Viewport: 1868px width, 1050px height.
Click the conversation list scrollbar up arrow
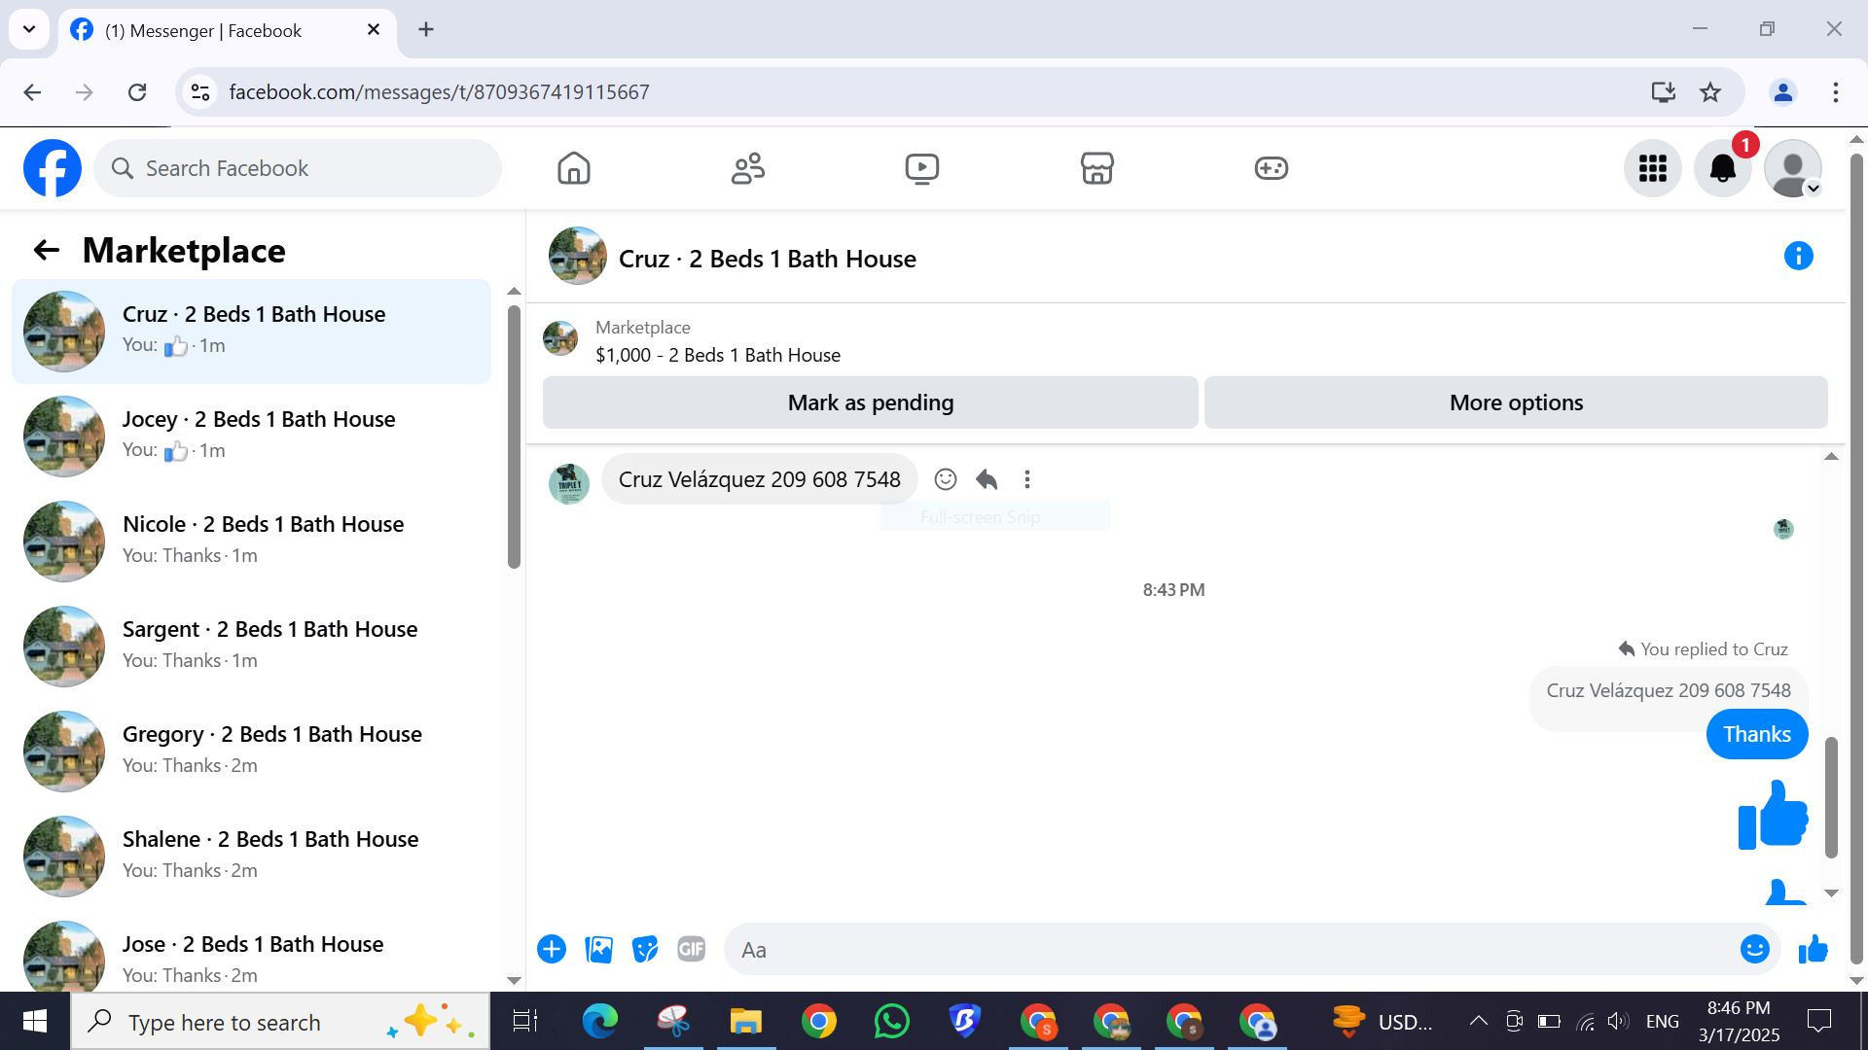tap(515, 291)
